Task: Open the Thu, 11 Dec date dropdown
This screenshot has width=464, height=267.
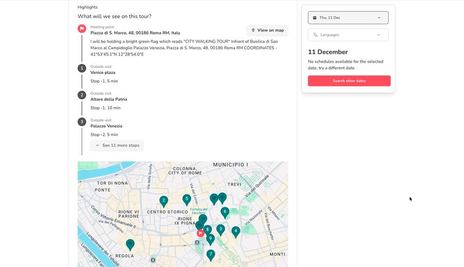Action: point(348,17)
